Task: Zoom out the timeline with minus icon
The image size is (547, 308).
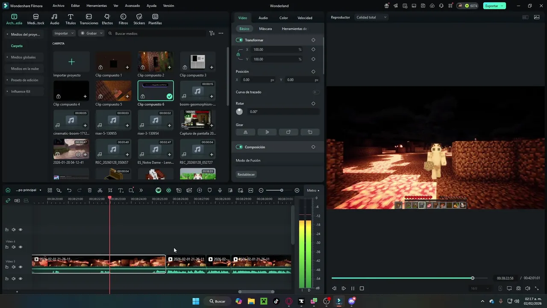Action: click(261, 190)
